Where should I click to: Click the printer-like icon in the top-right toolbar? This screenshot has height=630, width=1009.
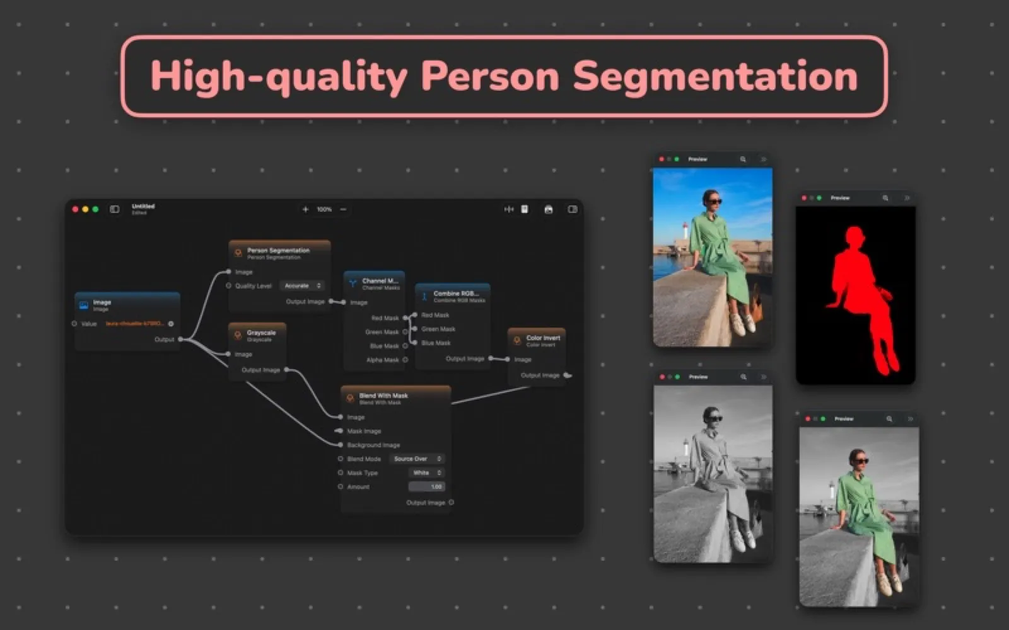coord(548,209)
